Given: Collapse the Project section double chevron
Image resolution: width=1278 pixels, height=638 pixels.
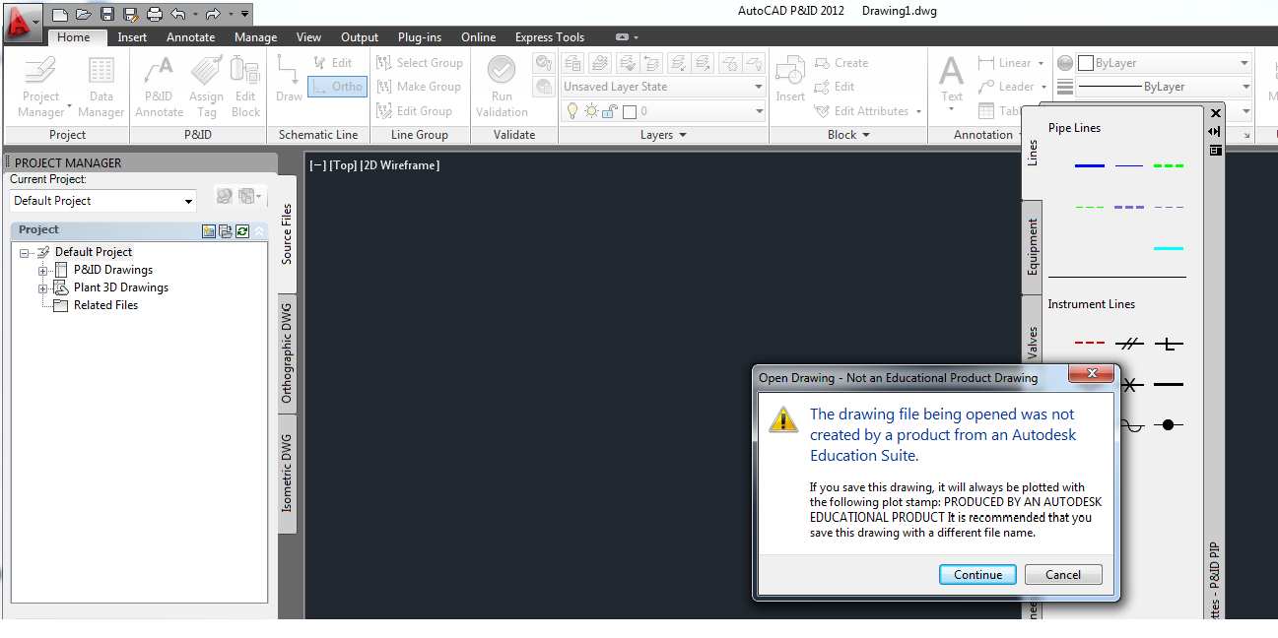Looking at the screenshot, I should (x=259, y=230).
